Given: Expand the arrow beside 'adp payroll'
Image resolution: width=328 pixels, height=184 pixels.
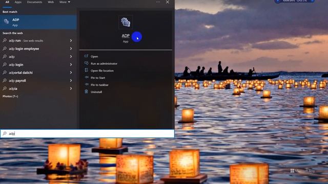Looking at the screenshot, I should (71, 81).
